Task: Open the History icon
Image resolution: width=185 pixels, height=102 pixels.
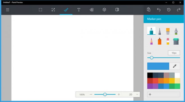Action: coord(169,10)
